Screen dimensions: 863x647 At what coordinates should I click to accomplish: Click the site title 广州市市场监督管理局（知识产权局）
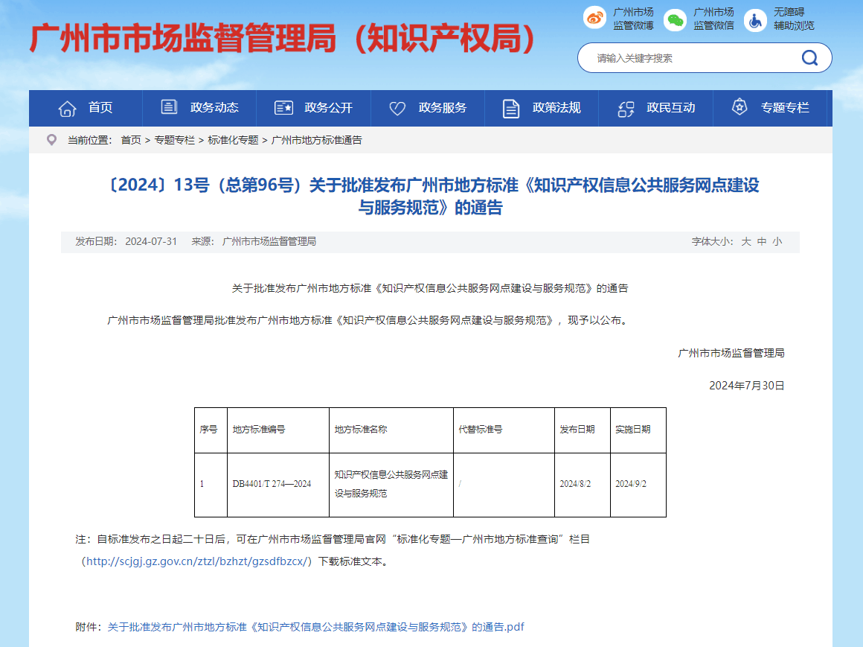[x=283, y=38]
